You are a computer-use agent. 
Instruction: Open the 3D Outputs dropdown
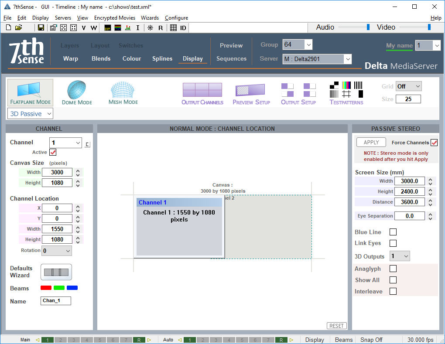(400, 256)
